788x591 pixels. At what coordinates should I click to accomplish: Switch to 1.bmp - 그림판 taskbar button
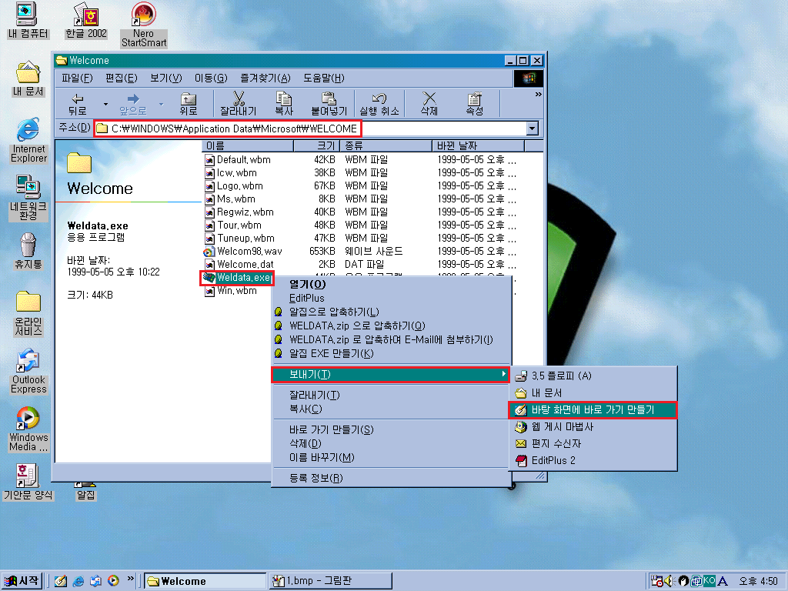329,581
